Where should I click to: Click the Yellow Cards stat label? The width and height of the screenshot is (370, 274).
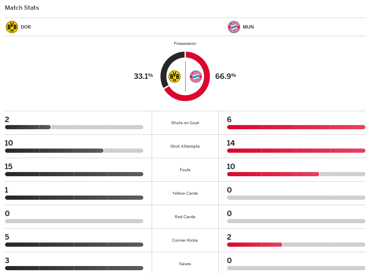click(x=185, y=193)
